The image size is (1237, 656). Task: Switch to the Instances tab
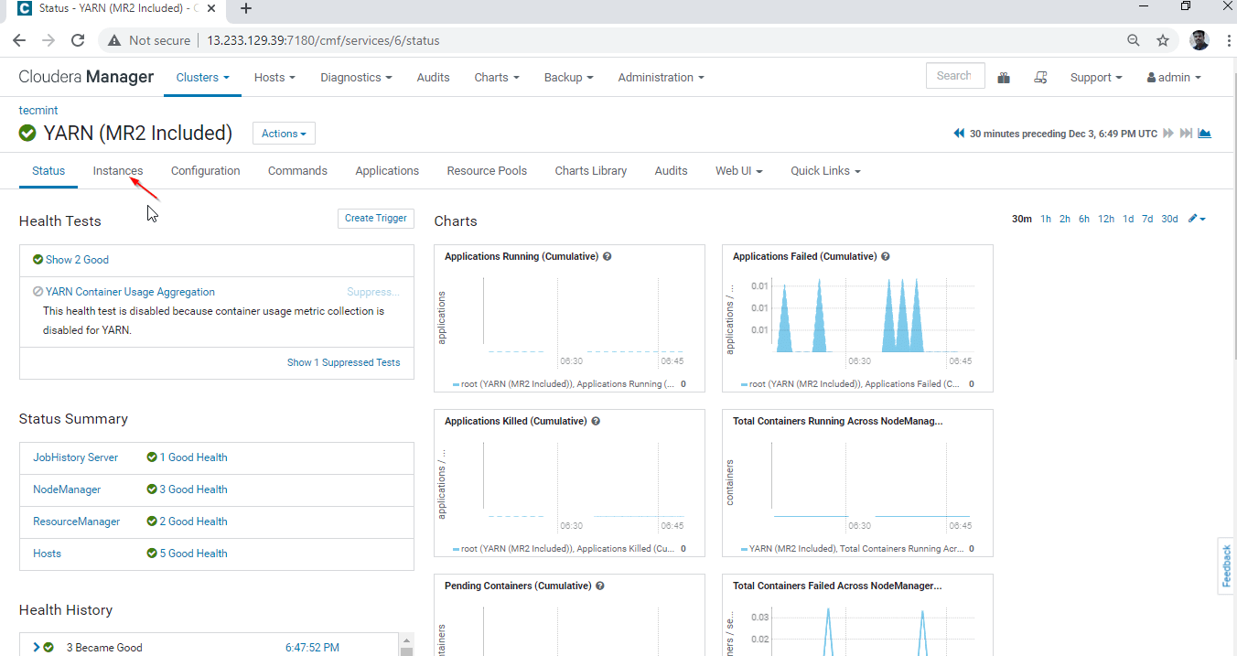(x=118, y=171)
